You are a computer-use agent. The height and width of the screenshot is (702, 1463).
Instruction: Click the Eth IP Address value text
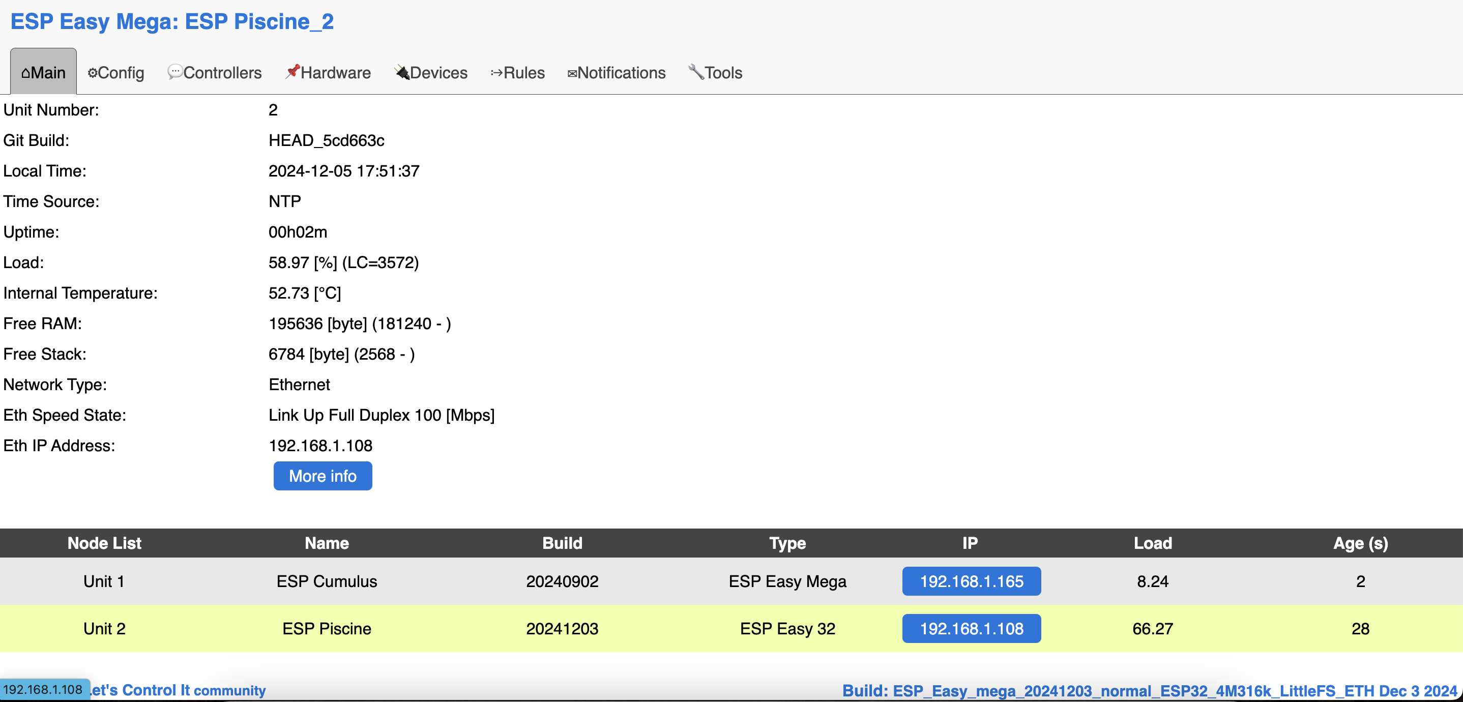pos(320,446)
